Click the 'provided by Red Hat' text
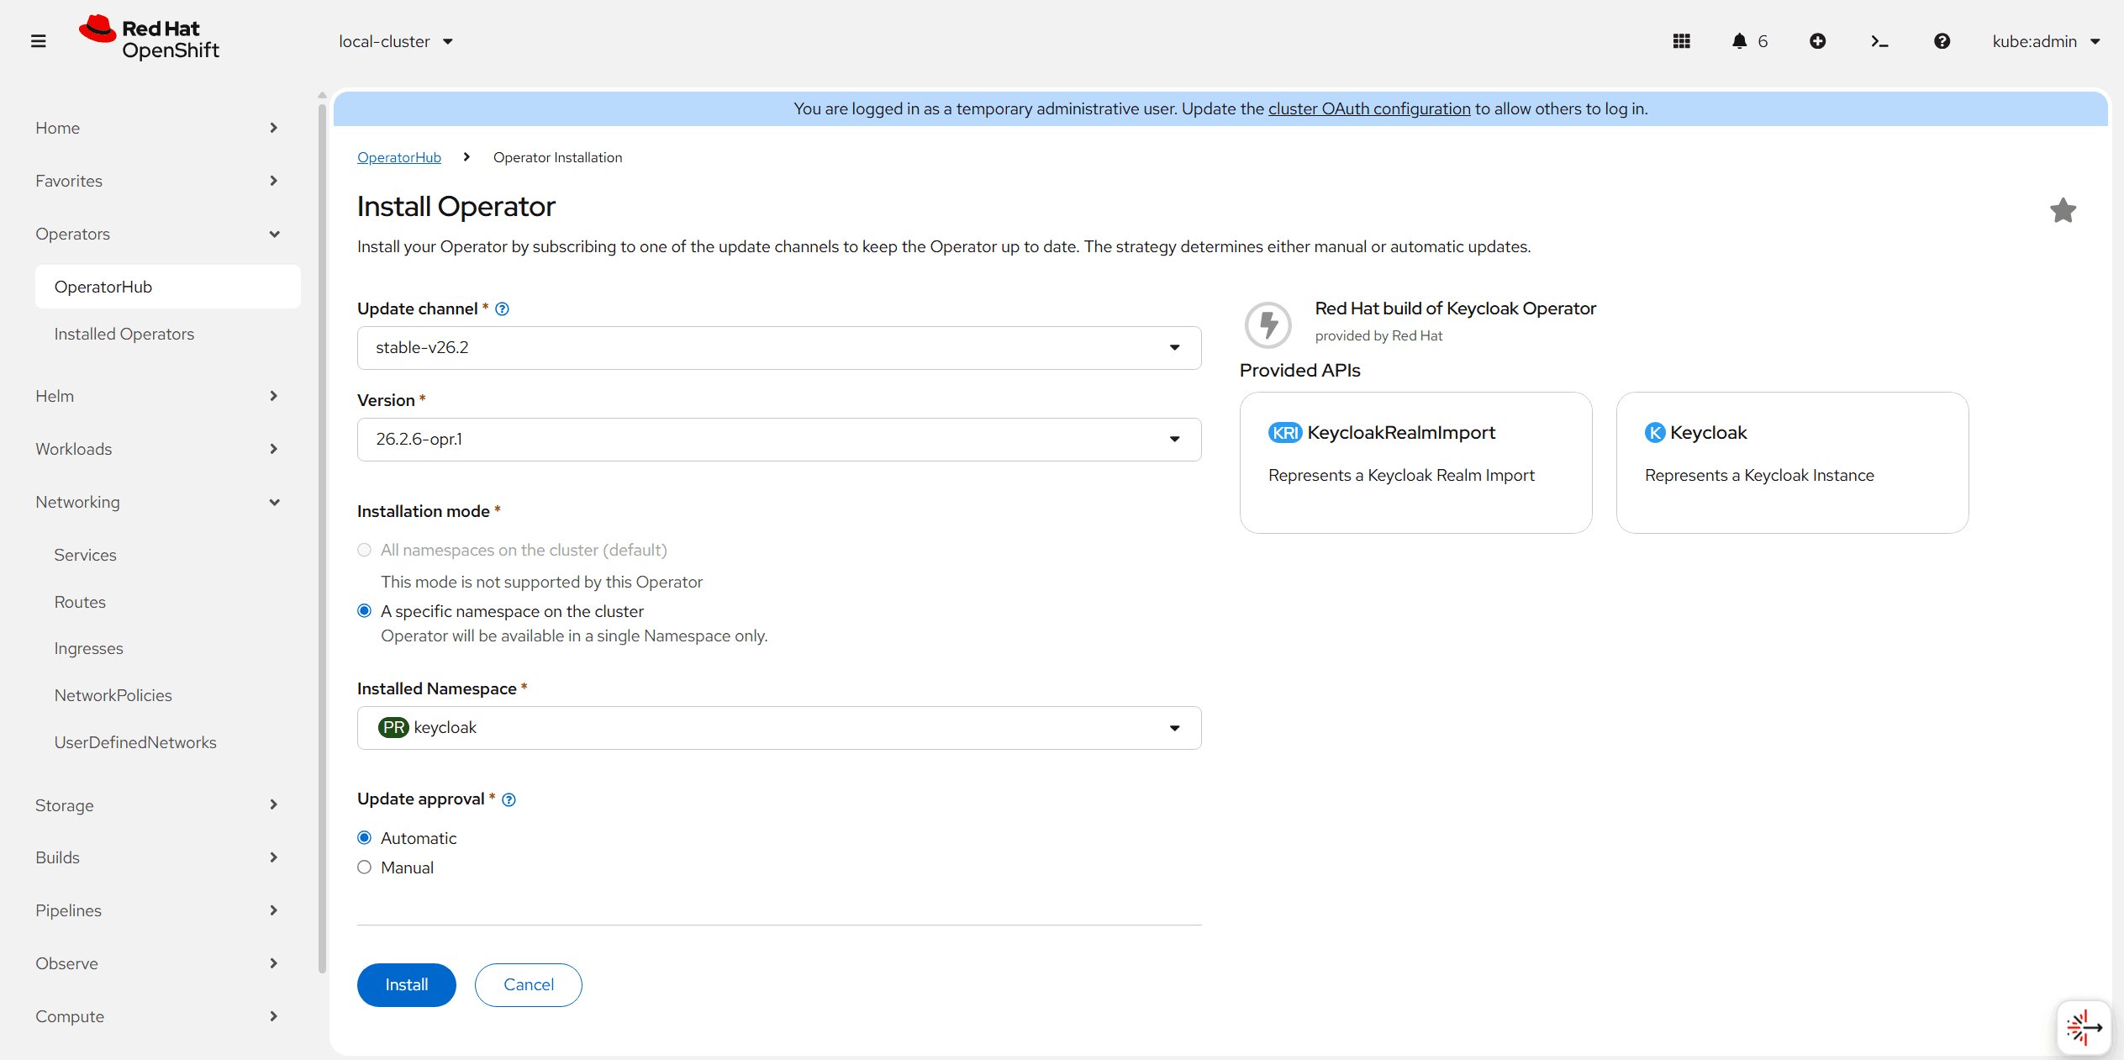The width and height of the screenshot is (2124, 1060). click(x=1378, y=335)
